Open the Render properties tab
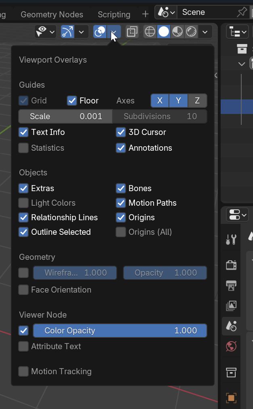Viewport: 253px width, 409px height. (231, 264)
